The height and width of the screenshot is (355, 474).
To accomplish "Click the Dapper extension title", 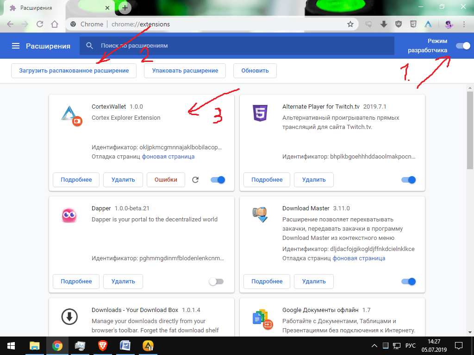I will point(101,208).
